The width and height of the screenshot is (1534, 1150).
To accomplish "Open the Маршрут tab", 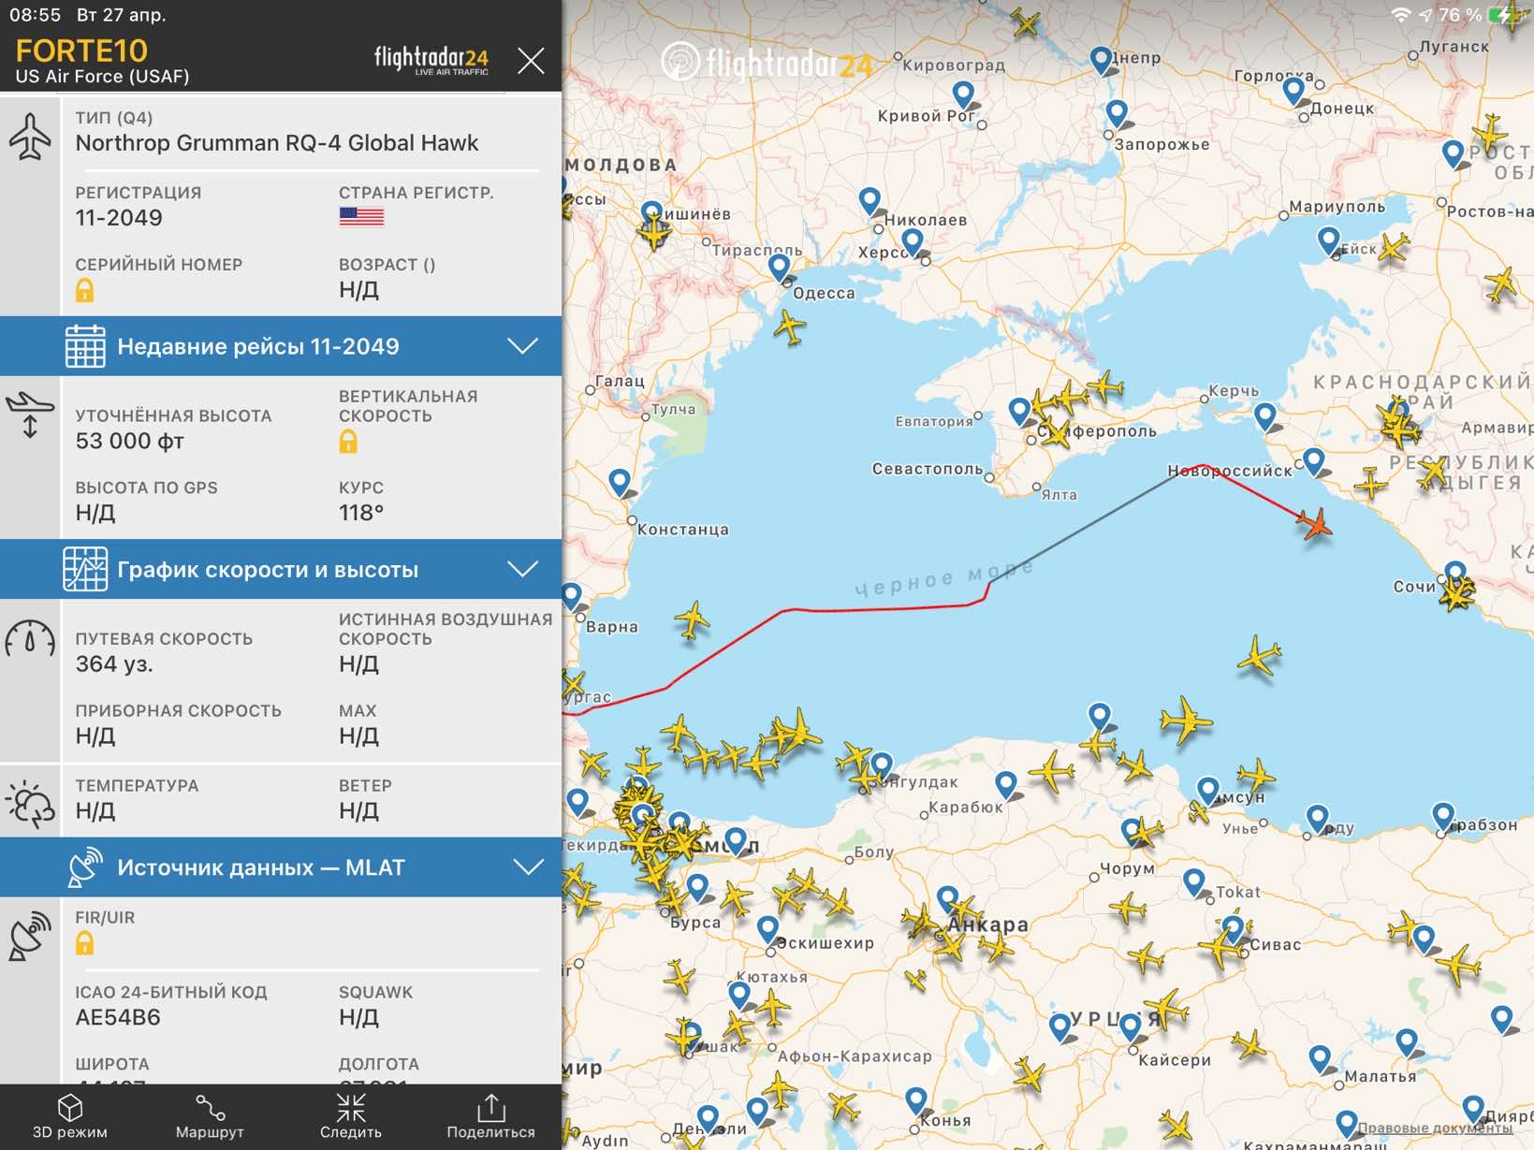I will click(210, 1116).
